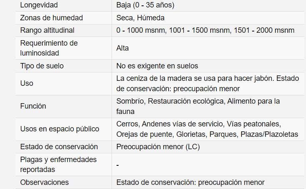Select the Función row label
Screen dimensions: 306x189
coord(33,106)
